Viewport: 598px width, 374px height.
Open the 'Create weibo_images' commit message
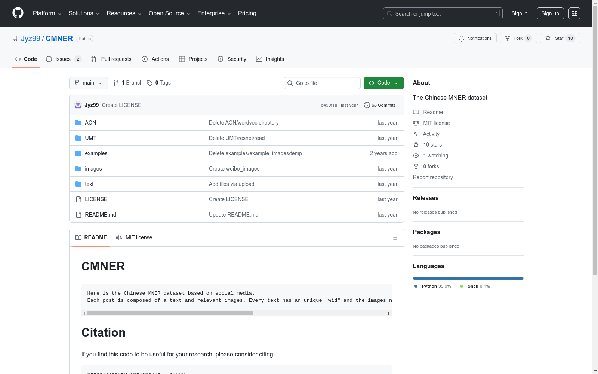click(x=234, y=169)
